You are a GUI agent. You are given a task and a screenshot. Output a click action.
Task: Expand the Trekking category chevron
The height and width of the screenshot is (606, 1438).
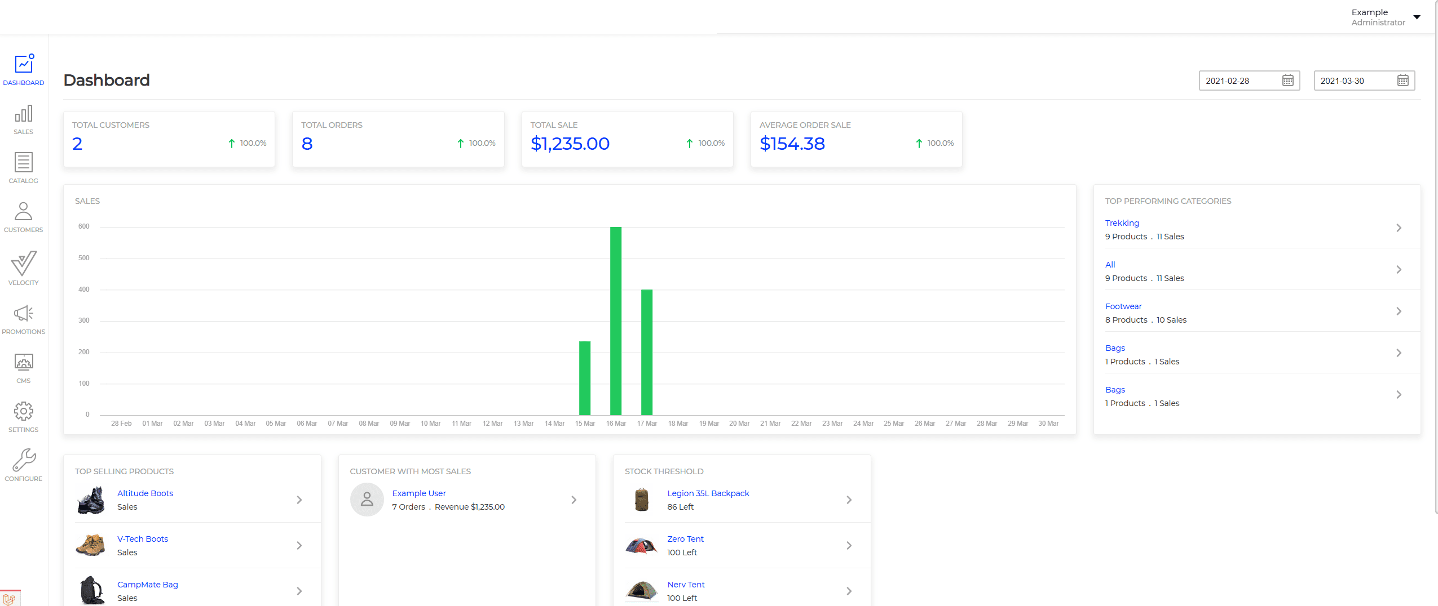coord(1399,228)
